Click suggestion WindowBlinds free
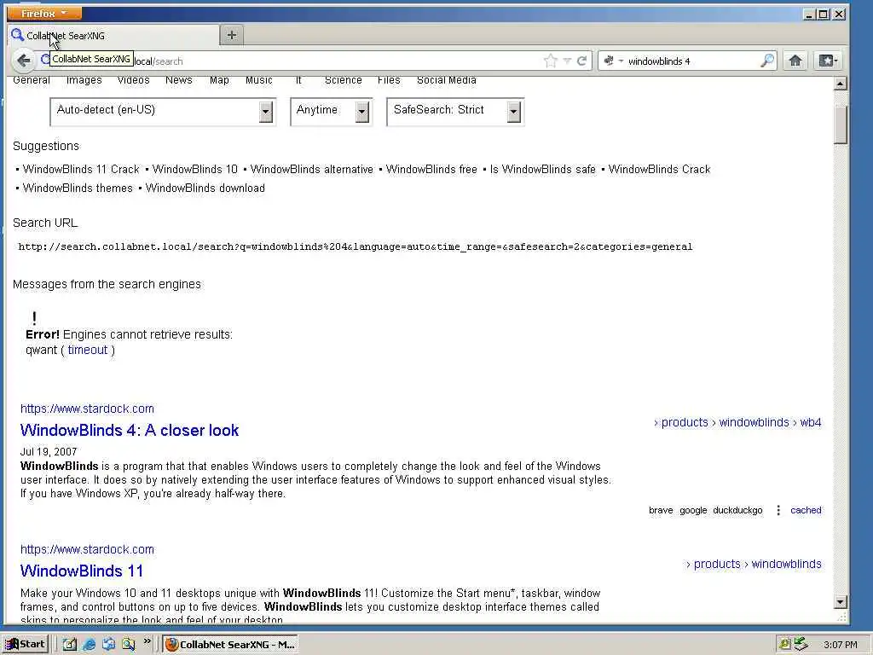This screenshot has height=655, width=873. click(x=431, y=170)
